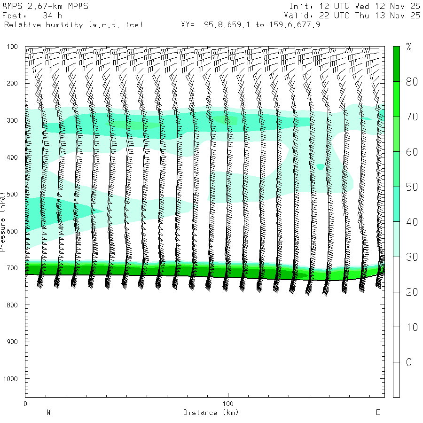Click the 200 pressure axis label
Viewport: 423px width, 423px height.
12,83
